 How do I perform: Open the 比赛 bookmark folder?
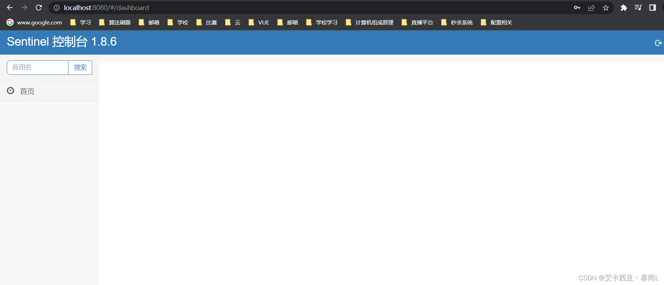coord(207,22)
